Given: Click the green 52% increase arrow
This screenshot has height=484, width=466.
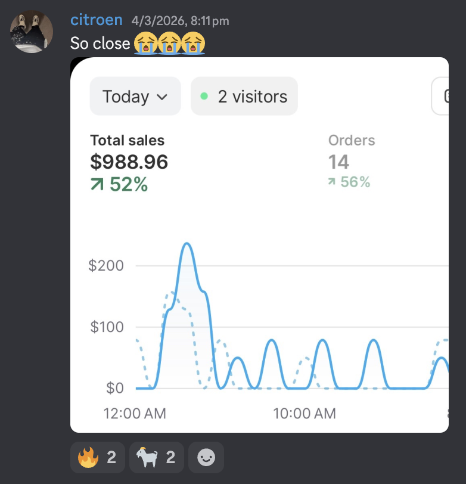Looking at the screenshot, I should pyautogui.click(x=97, y=184).
